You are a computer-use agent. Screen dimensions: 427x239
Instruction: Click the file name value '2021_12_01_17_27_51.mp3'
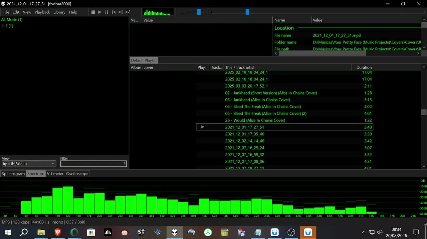pos(337,35)
